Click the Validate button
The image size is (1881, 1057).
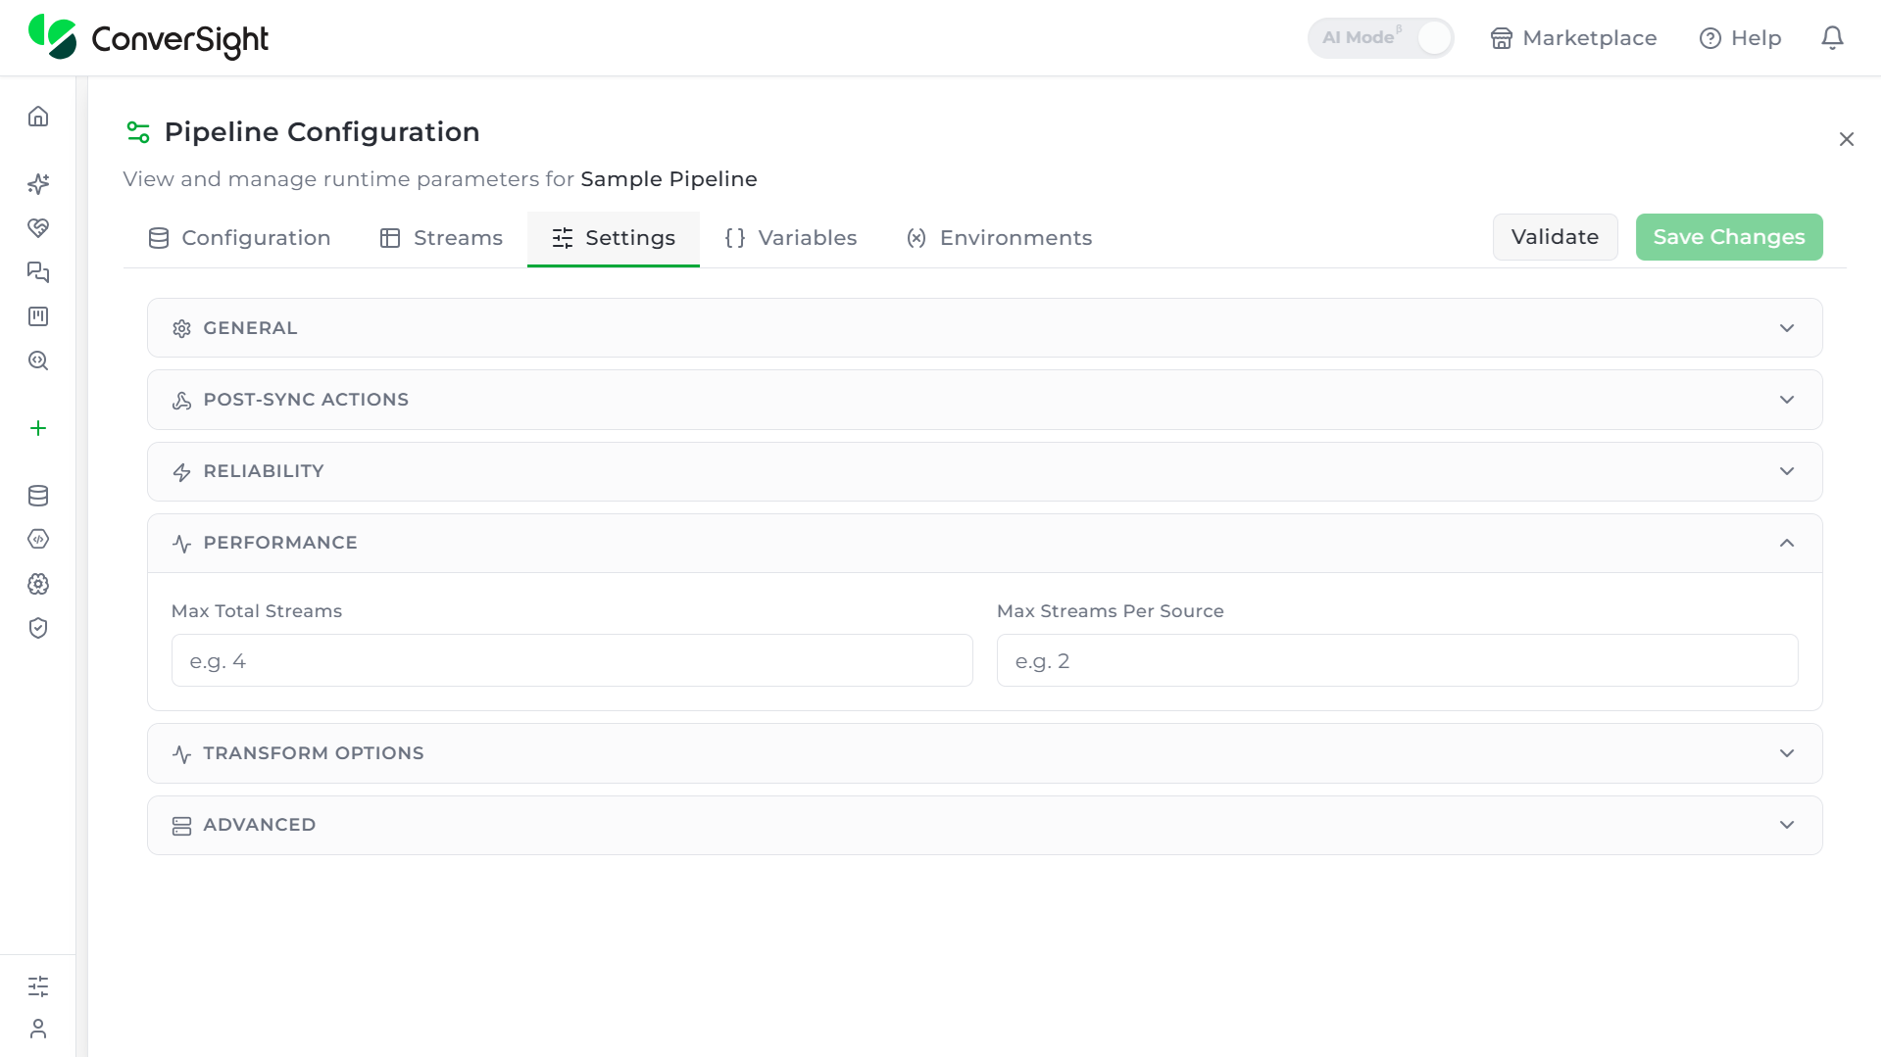(x=1555, y=237)
